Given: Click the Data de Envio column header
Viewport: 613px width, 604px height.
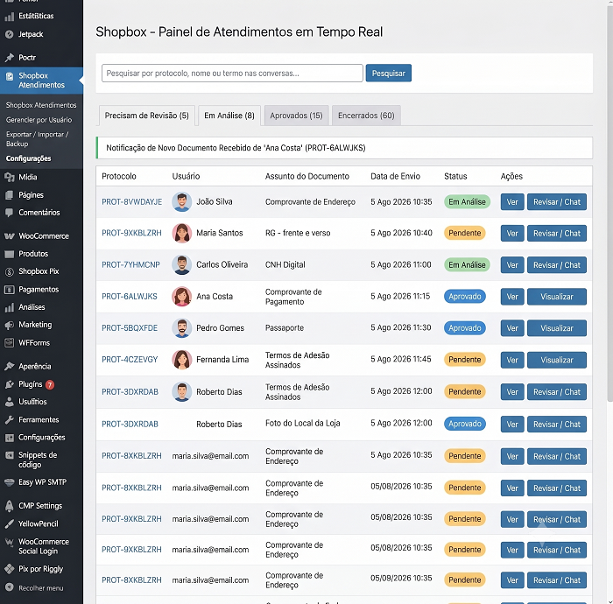Looking at the screenshot, I should pos(395,176).
